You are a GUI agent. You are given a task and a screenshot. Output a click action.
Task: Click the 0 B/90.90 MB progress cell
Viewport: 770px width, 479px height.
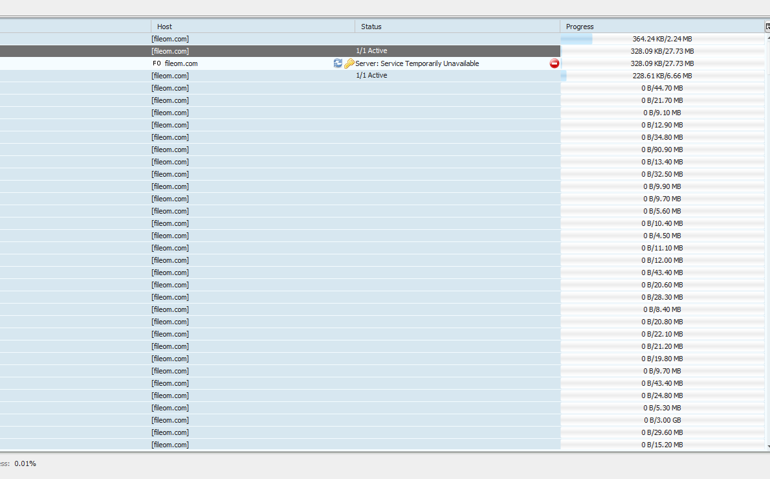pyautogui.click(x=663, y=150)
